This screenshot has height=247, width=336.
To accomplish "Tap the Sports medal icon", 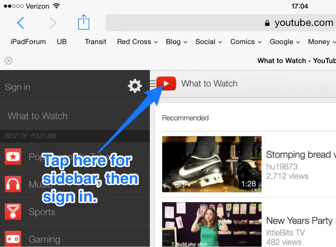I will [x=13, y=211].
